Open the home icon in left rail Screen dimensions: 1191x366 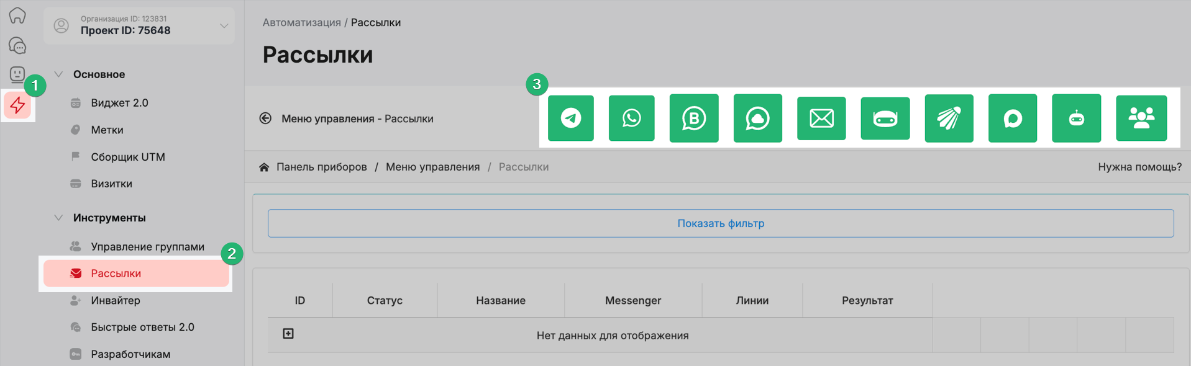17,16
